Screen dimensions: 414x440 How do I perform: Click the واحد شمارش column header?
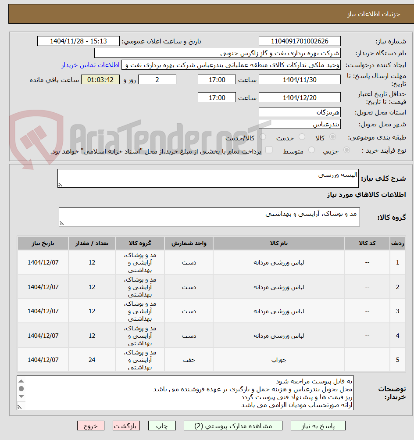point(189,243)
